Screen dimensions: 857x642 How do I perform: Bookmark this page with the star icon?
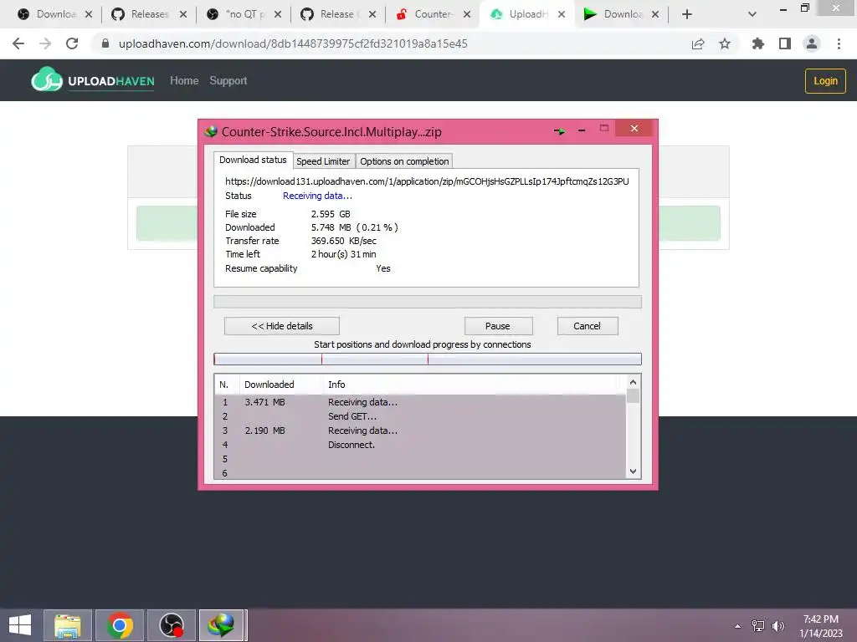(x=725, y=43)
